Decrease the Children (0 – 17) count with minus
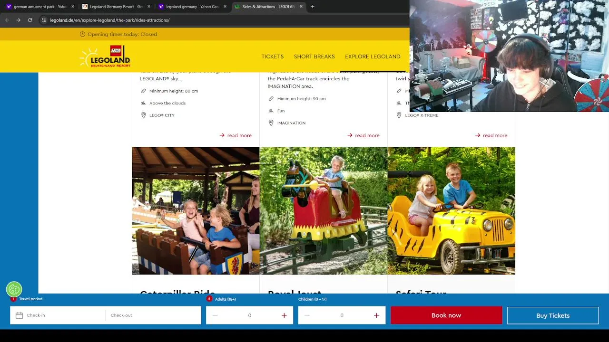This screenshot has height=342, width=609. click(307, 315)
